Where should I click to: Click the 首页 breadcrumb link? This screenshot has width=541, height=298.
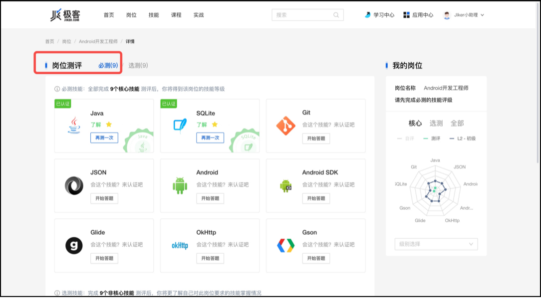pos(50,41)
